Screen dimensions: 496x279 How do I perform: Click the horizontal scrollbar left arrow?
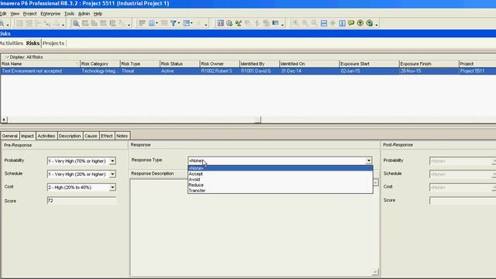pos(4,119)
